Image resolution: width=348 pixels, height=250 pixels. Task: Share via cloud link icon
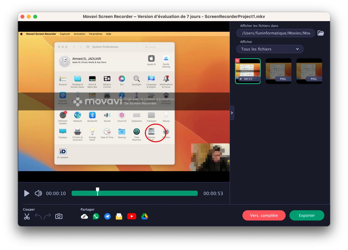(x=84, y=216)
